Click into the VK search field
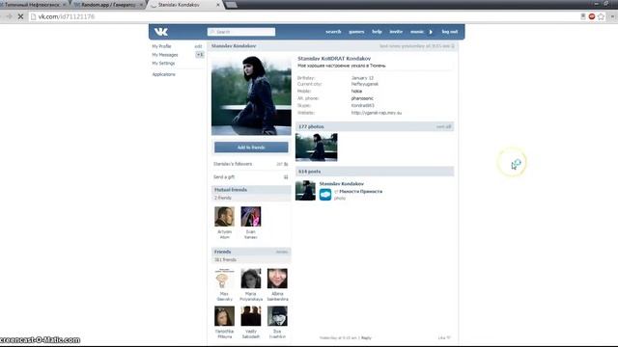Viewport: 618px width, 347px height. [241, 32]
